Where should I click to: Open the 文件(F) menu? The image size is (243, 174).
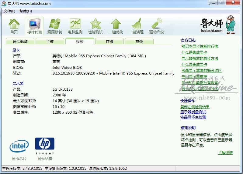(9, 11)
